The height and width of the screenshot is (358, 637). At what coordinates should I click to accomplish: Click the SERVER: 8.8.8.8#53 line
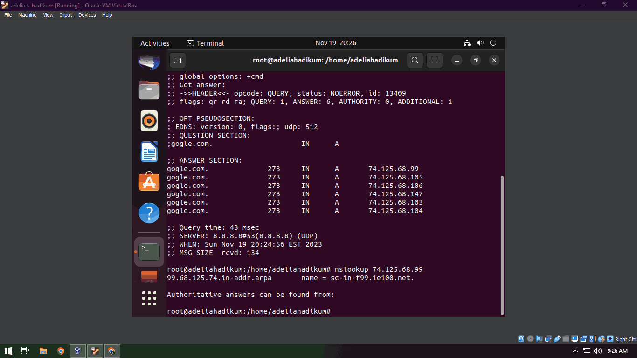click(x=242, y=236)
